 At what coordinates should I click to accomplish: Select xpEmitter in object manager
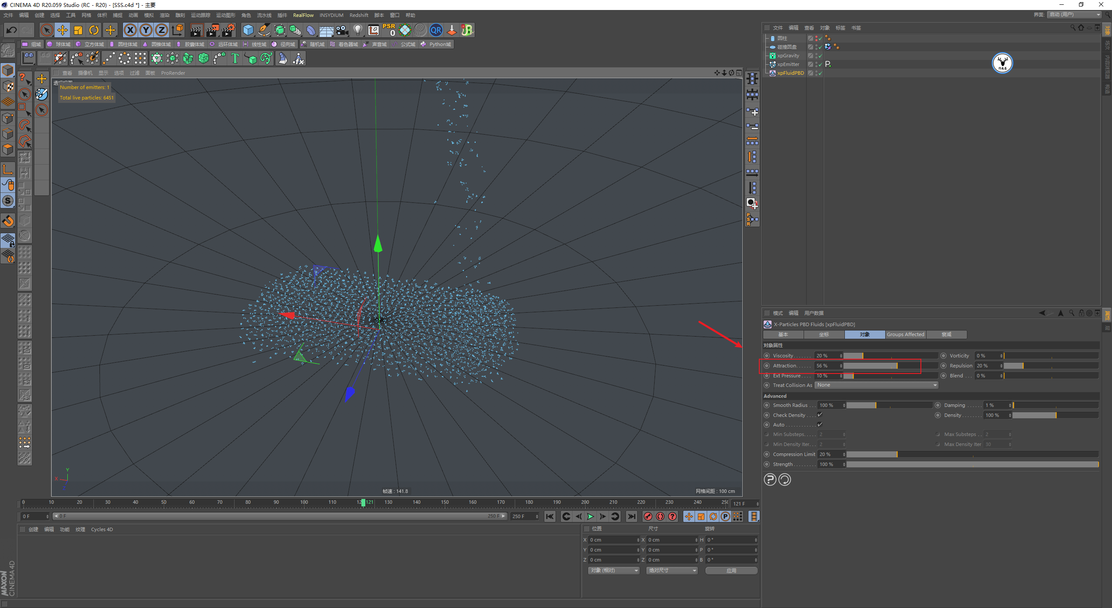788,64
